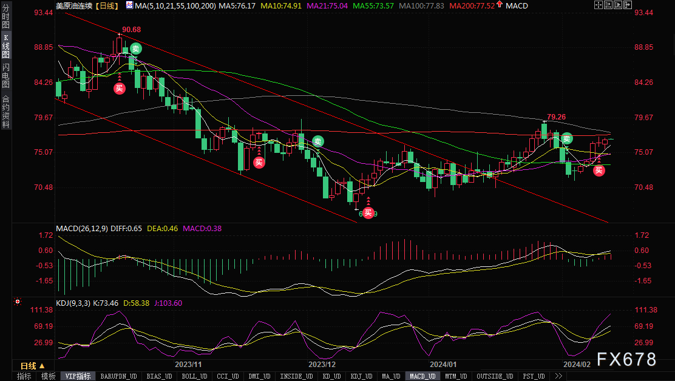Screen dimensions: 675x381
Task: Click the green 卖 sell marker near 90.68
Action: (x=136, y=49)
